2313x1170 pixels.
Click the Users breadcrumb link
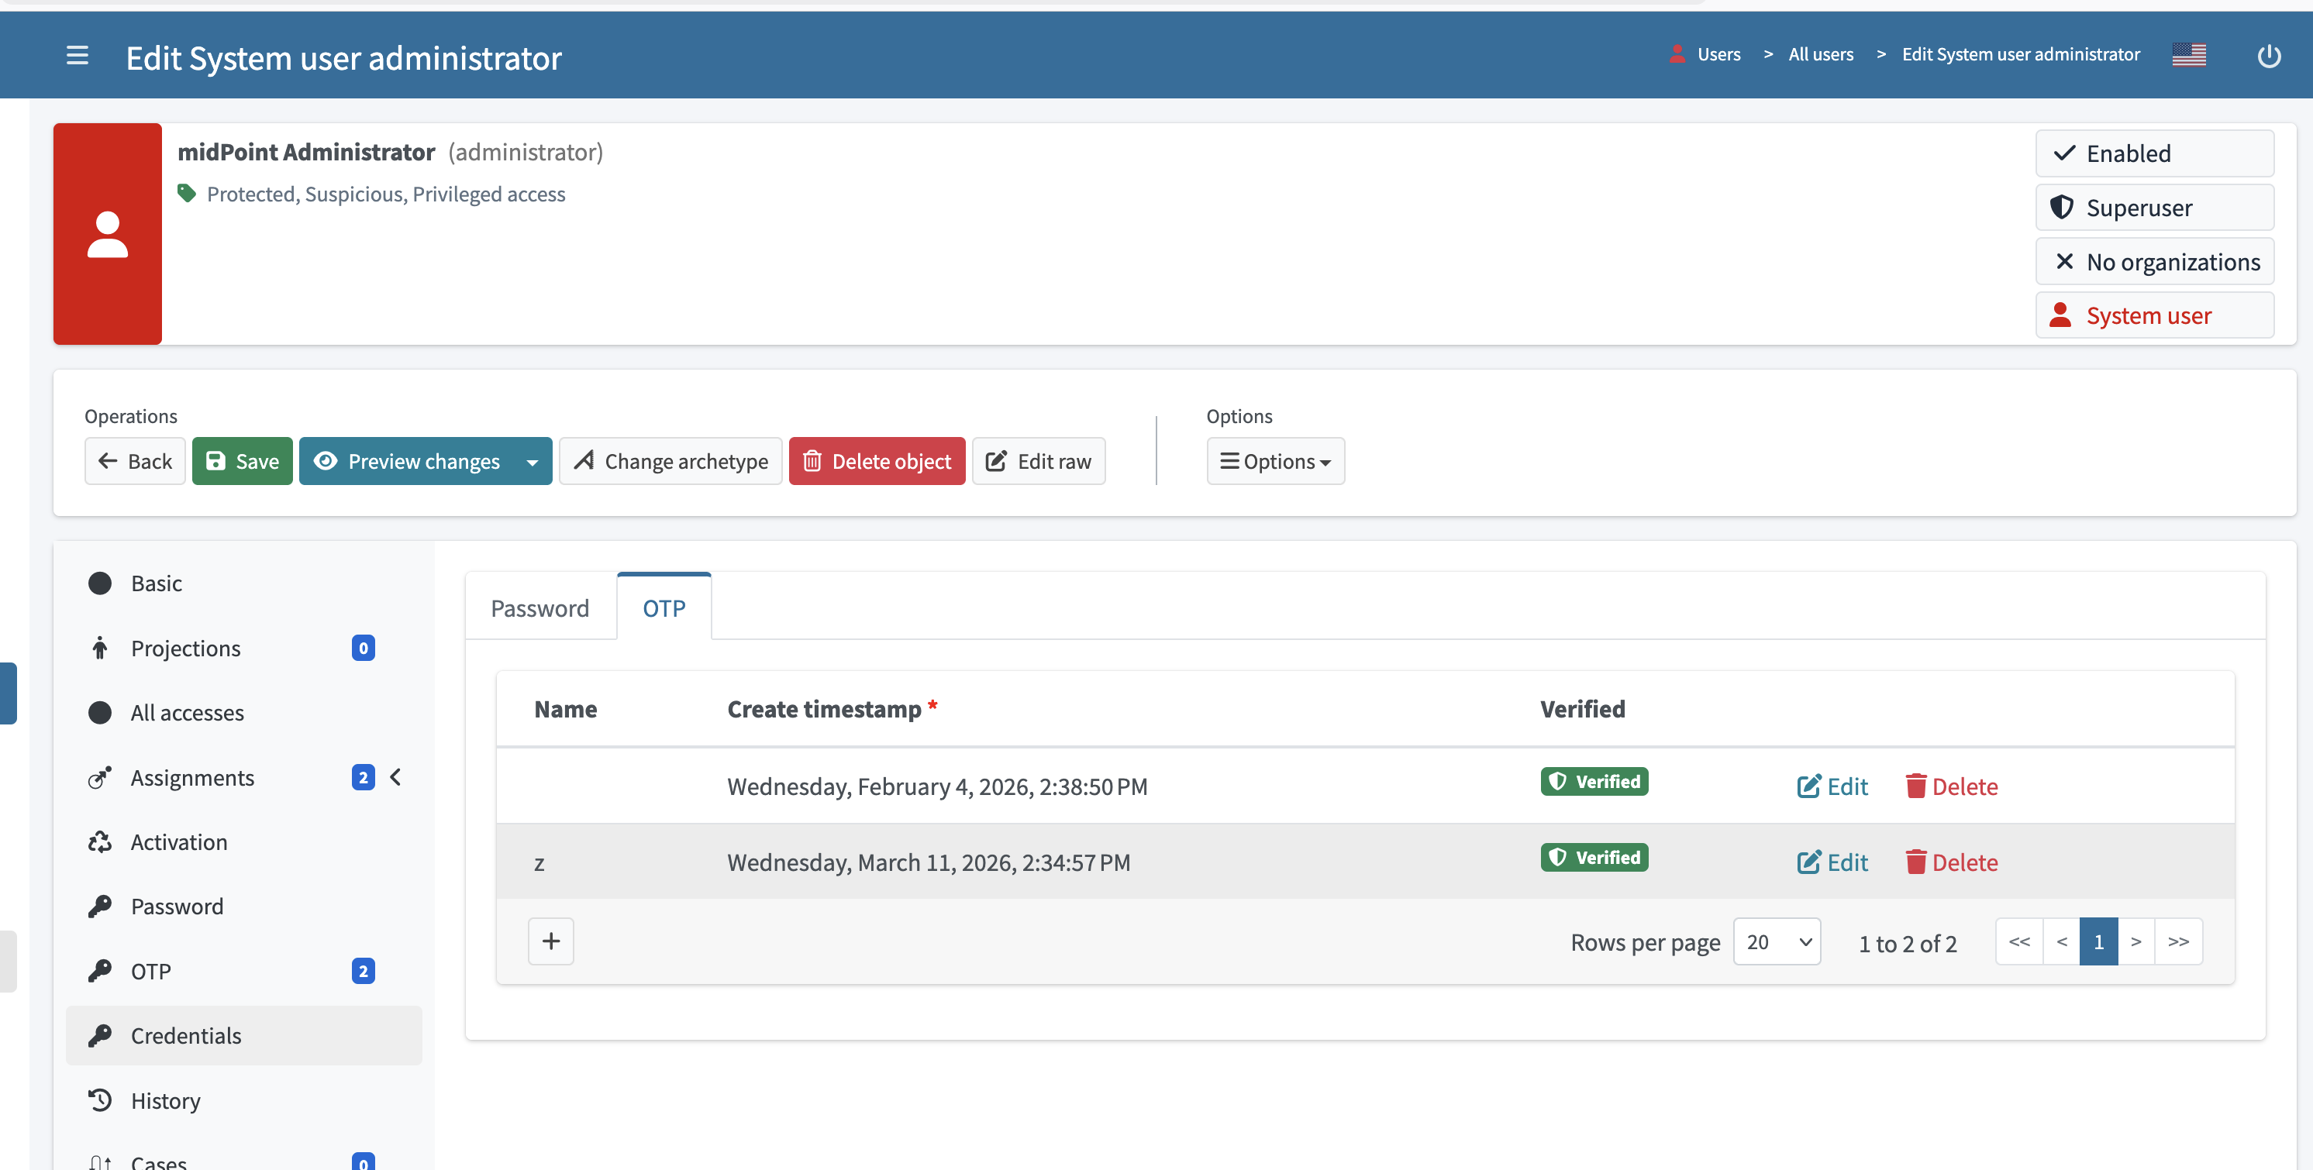(x=1718, y=53)
